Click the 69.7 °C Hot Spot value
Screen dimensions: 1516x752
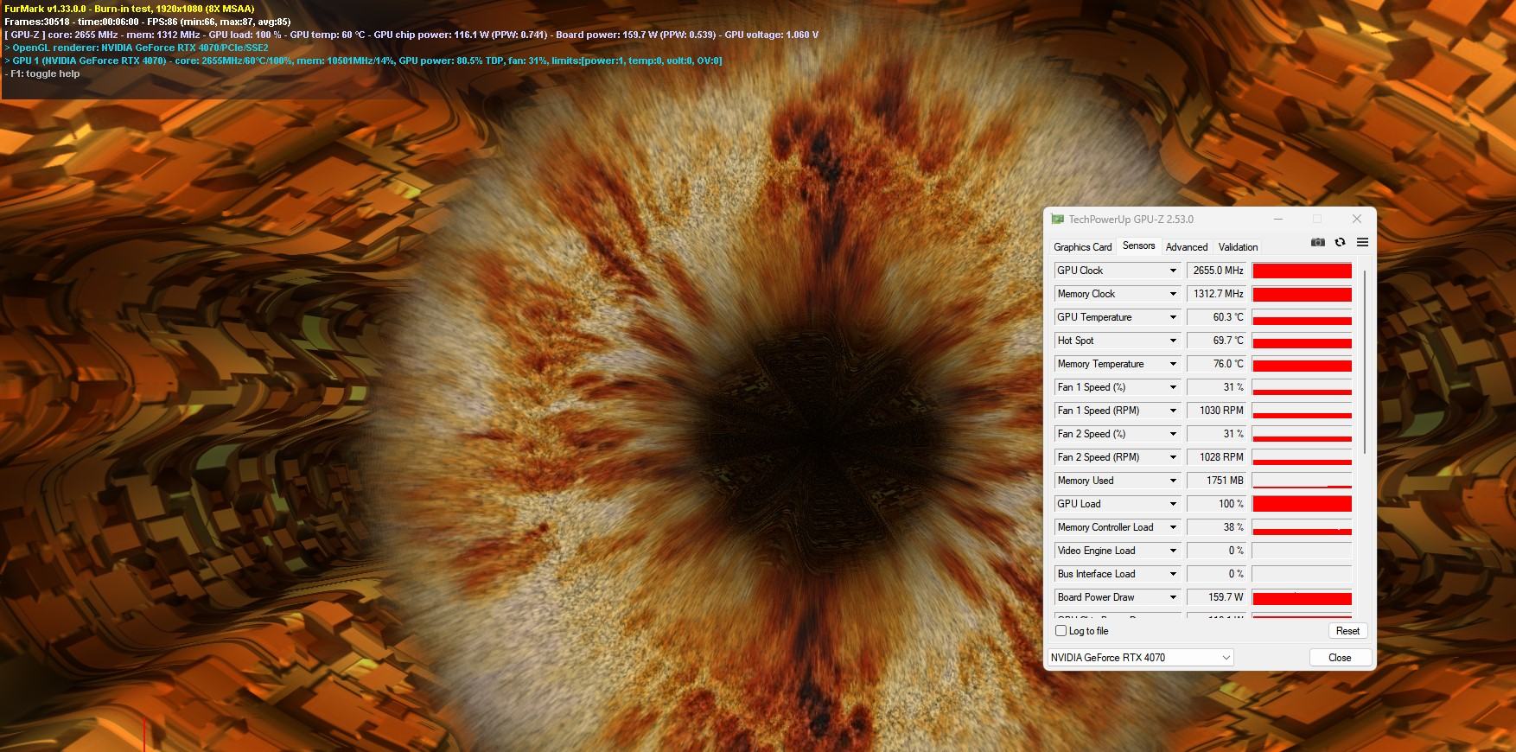[x=1216, y=341]
